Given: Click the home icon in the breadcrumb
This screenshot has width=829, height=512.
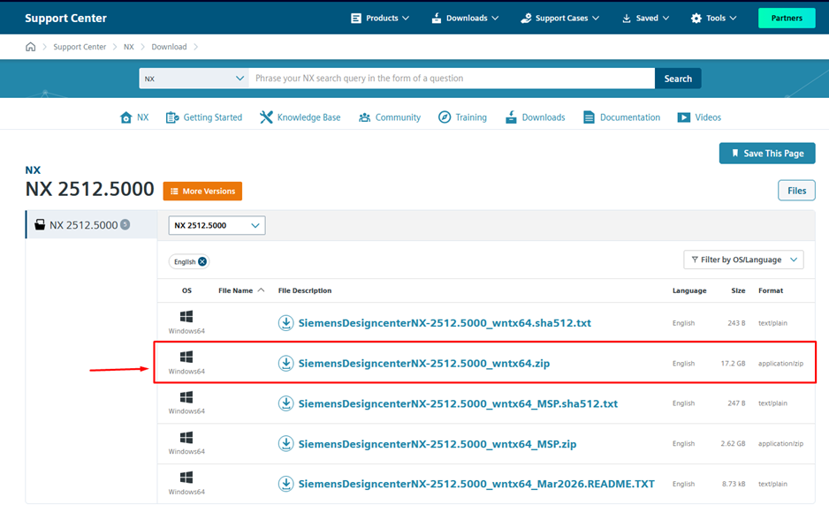Looking at the screenshot, I should tap(31, 47).
